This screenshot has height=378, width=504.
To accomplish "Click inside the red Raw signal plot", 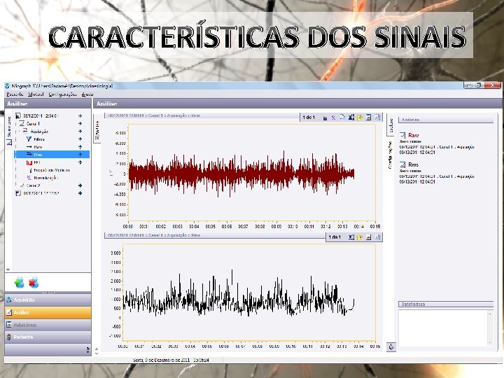I will click(x=252, y=173).
